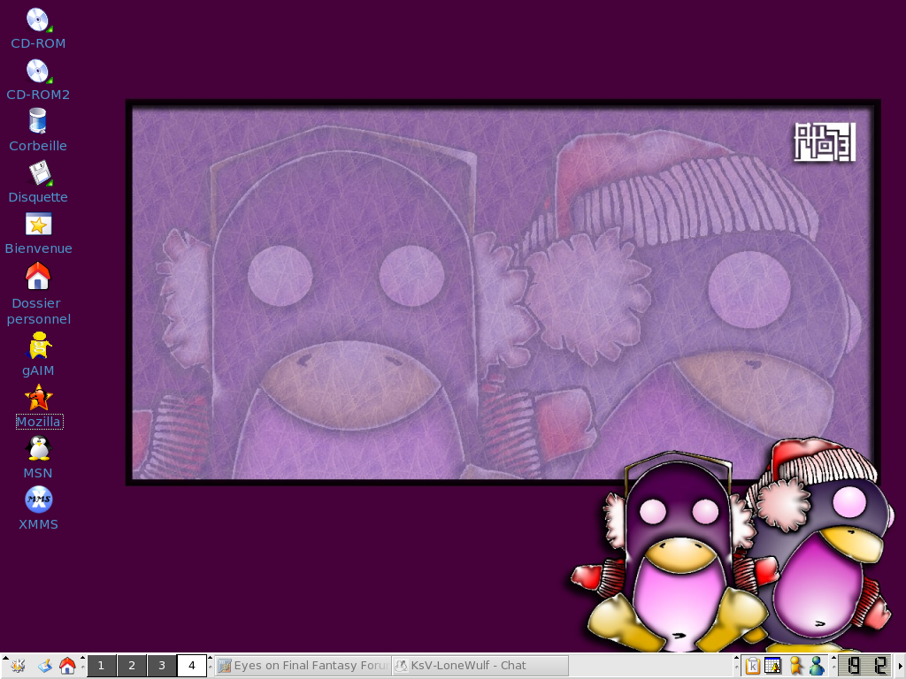Click the taskbar applet handle arrow after desktop 4
The image size is (906, 679).
(x=211, y=658)
